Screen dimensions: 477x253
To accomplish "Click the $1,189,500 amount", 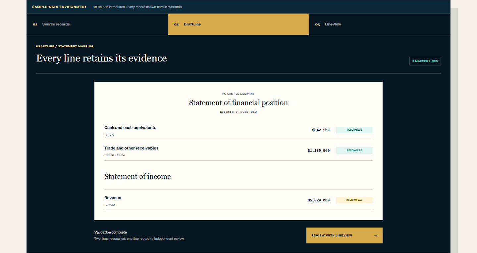I will pos(319,150).
